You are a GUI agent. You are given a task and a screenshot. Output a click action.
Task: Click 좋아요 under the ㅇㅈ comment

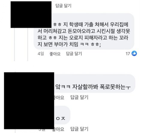pyautogui.click(x=59, y=129)
